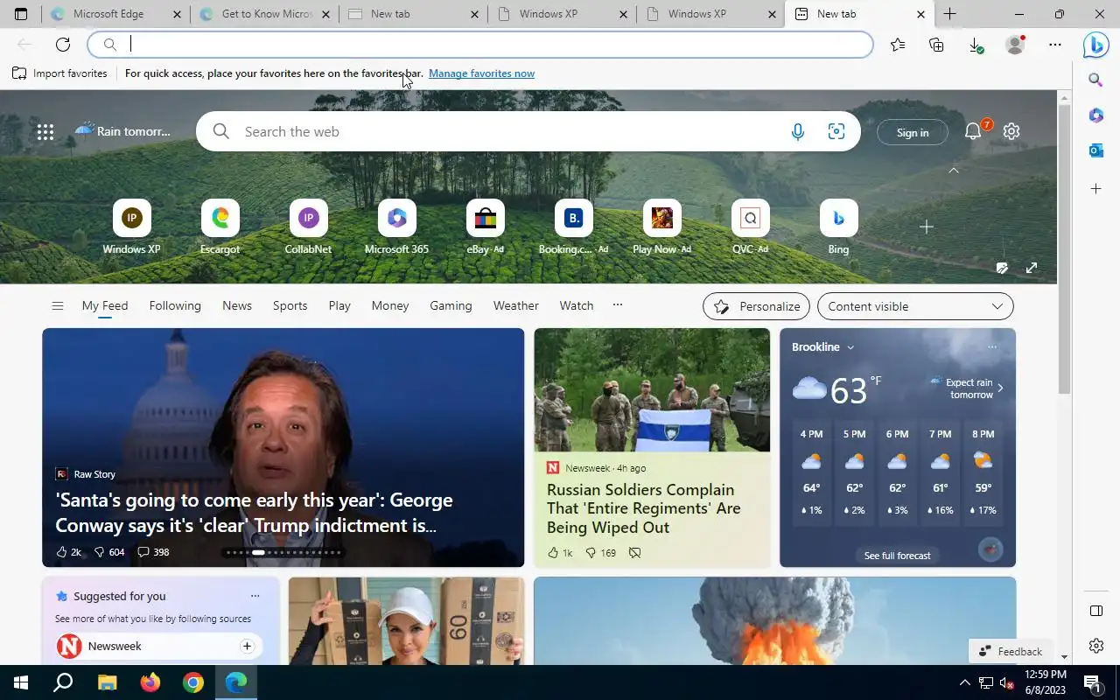Open the Escargot quick link

pos(220,227)
